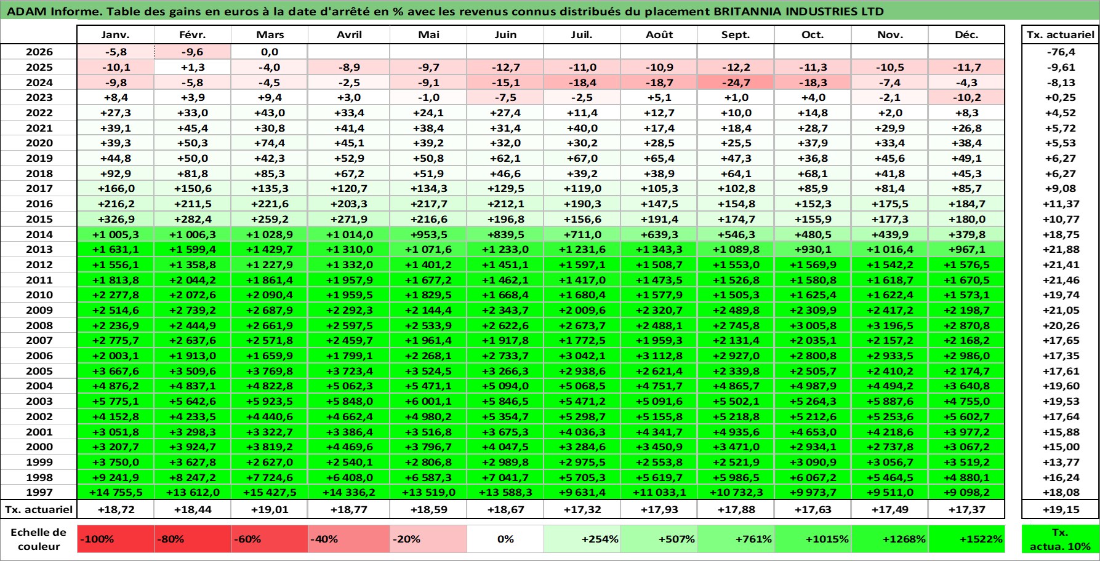The width and height of the screenshot is (1100, 561).
Task: Select the '+19,01' Mars actuarial rate cell
Action: tap(270, 509)
